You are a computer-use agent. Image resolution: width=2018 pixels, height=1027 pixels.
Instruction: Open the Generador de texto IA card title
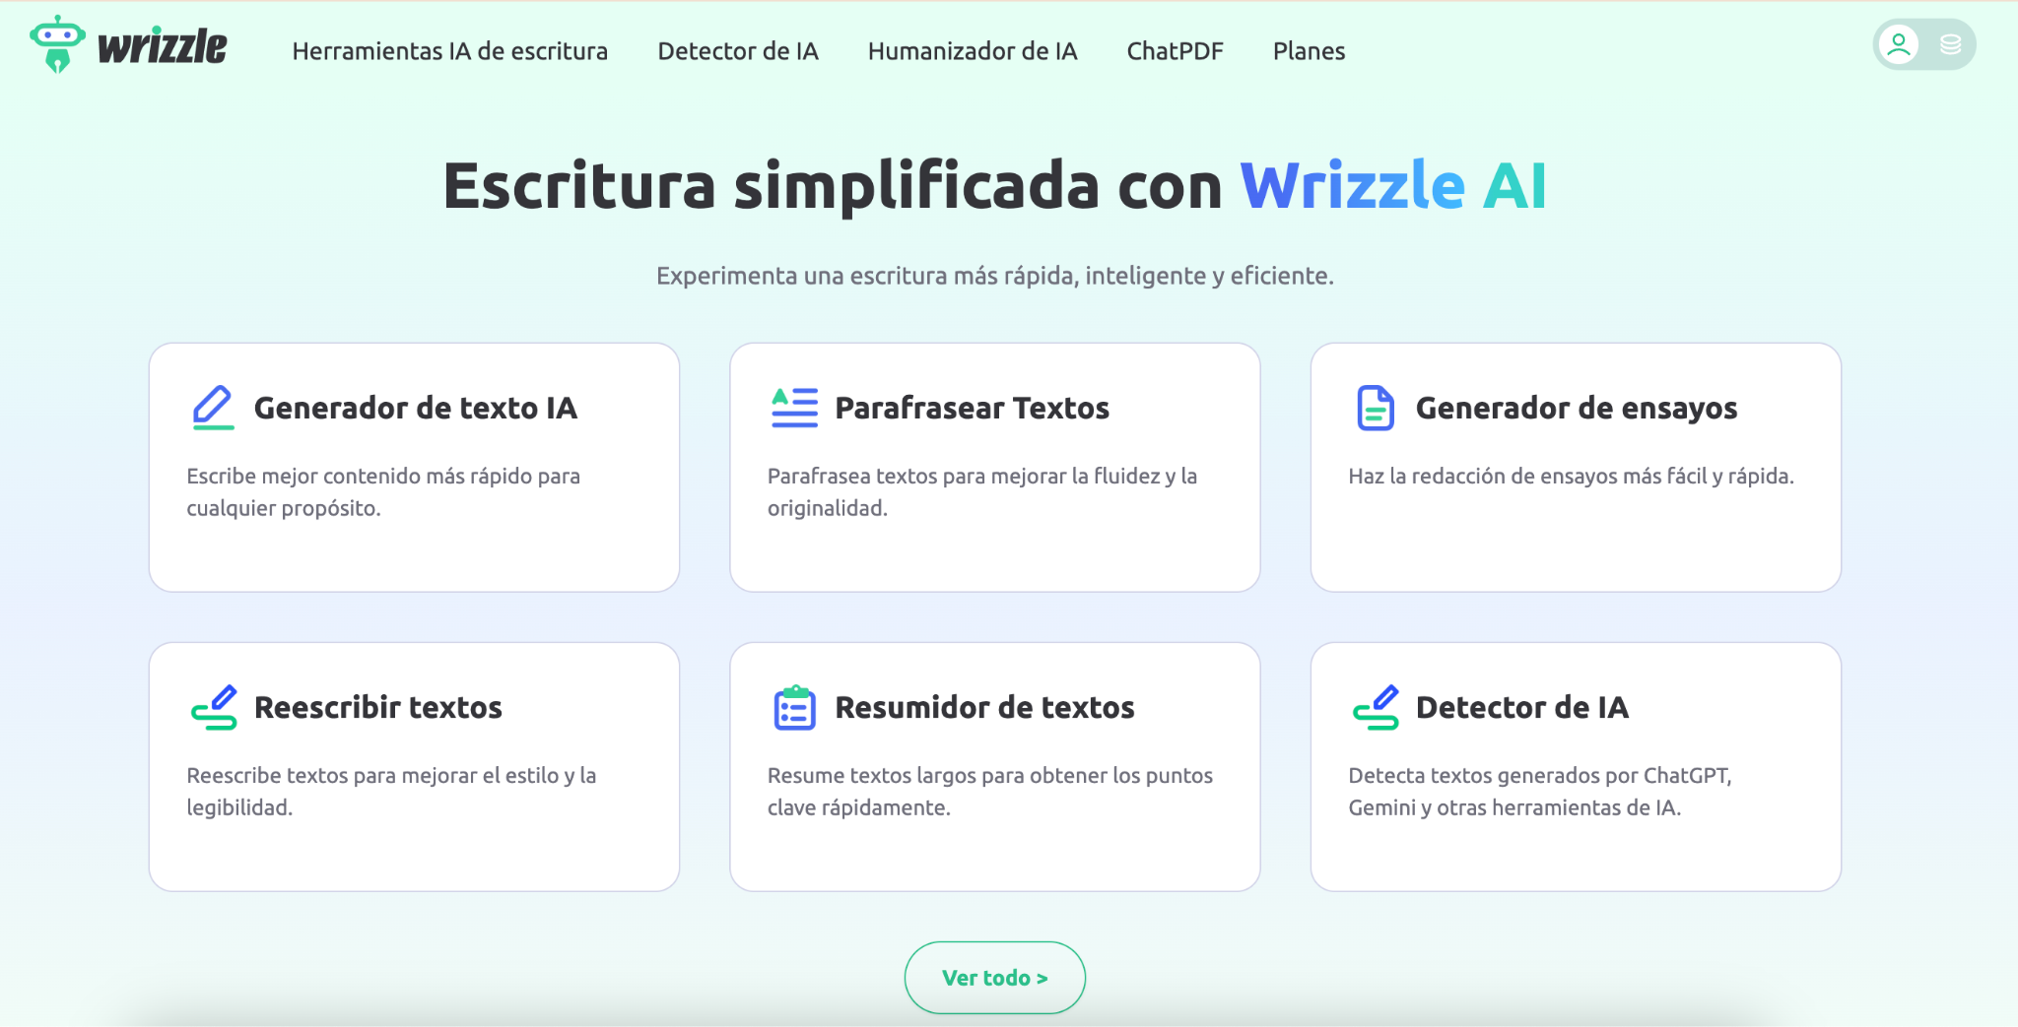416,408
